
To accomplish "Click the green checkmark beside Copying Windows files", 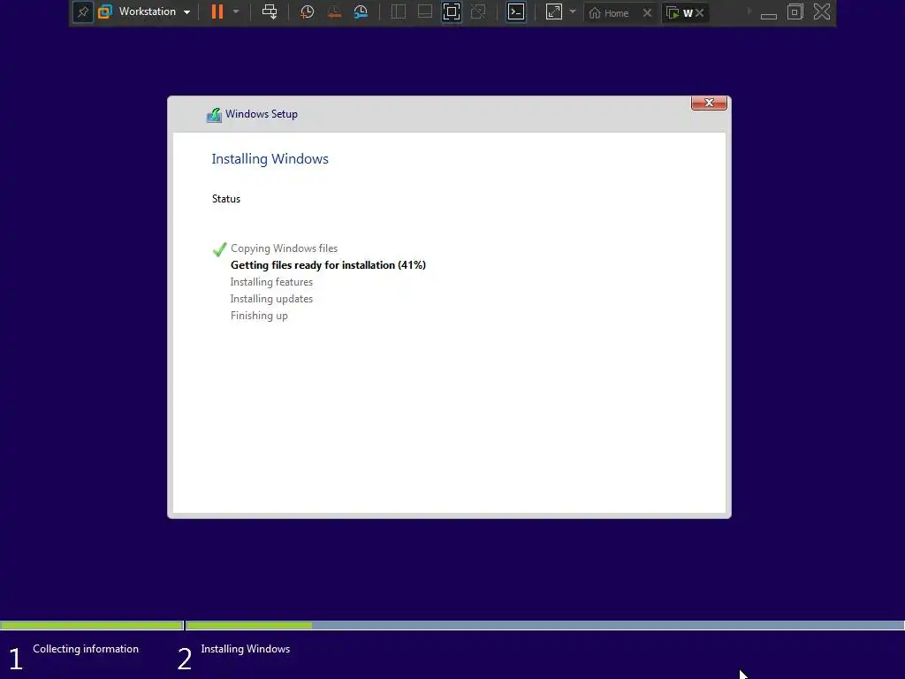I will [x=219, y=248].
